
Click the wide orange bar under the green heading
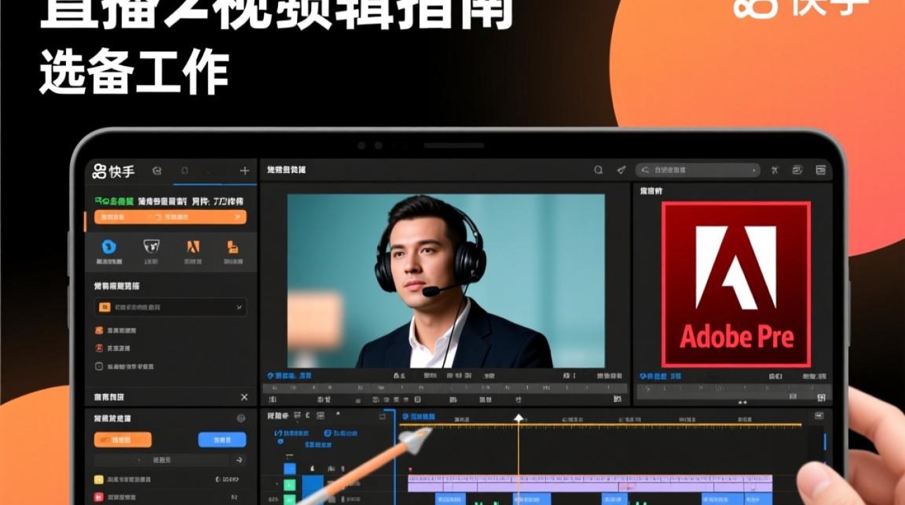pos(170,217)
